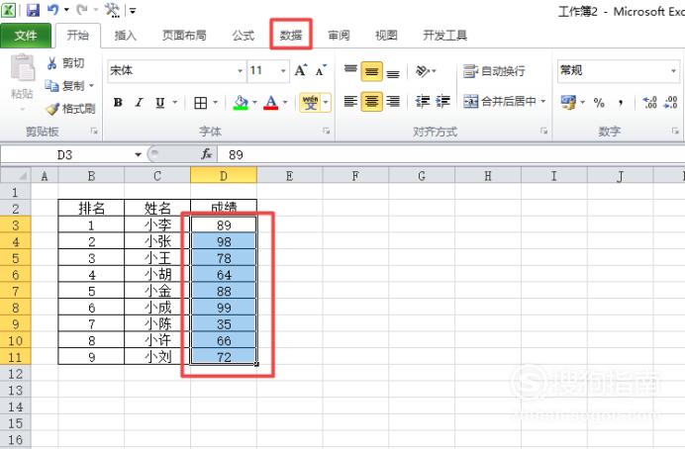Click the Borders grid icon
The height and width of the screenshot is (449, 685).
tap(201, 103)
